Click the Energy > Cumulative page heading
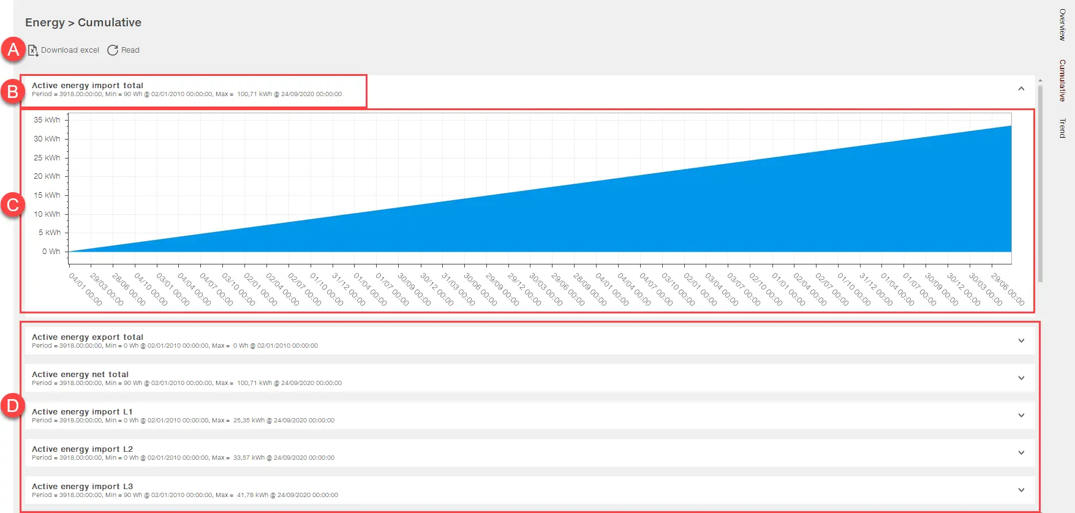Screen dimensions: 1075x513 pyautogui.click(x=83, y=23)
